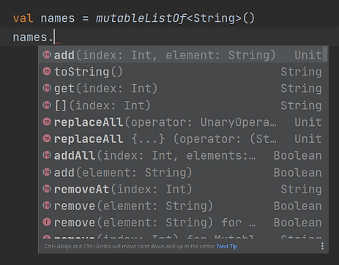This screenshot has width=339, height=265.
Task: Select add(index: Int, element: String) suggestion
Action: (x=181, y=55)
